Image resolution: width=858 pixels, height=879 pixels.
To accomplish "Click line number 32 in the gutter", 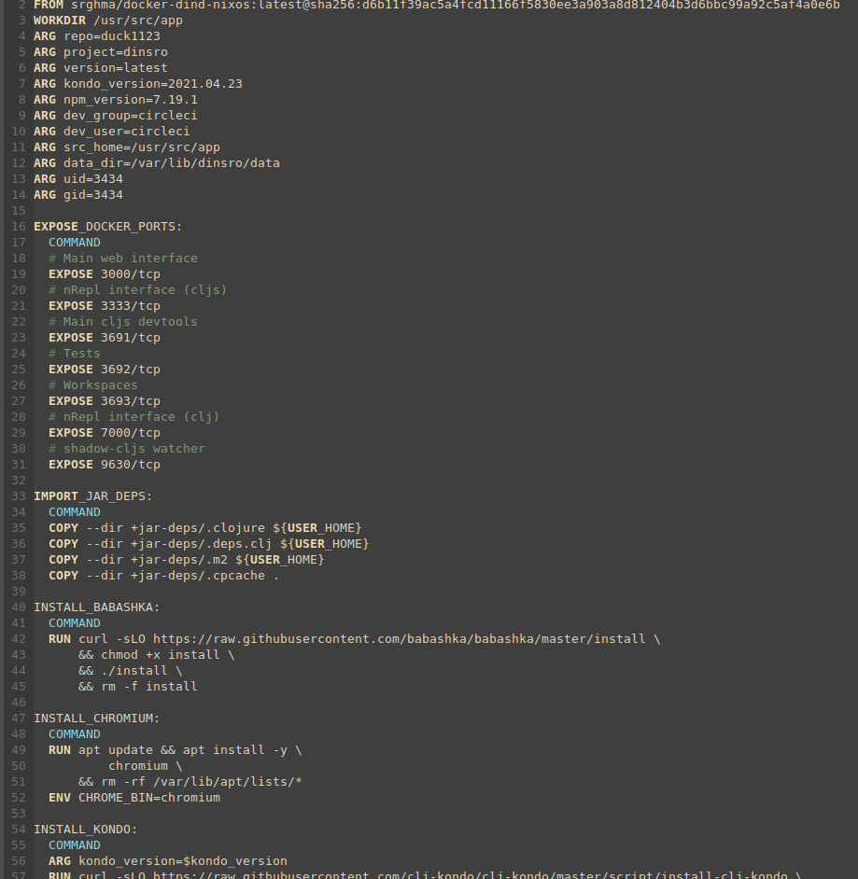I will coord(19,481).
